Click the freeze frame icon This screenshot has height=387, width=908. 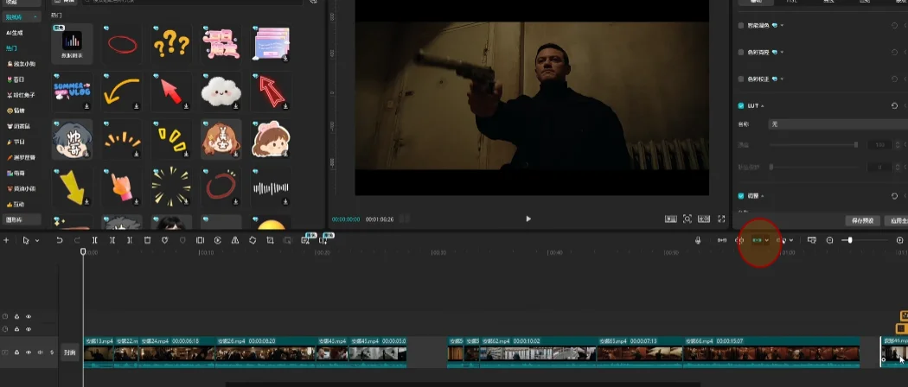pos(200,240)
